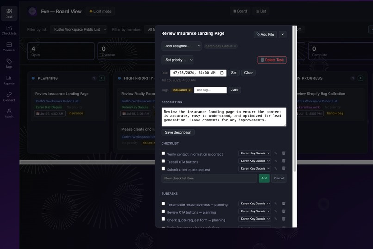Change assignee for 'Check quote request form'

(x=255, y=219)
